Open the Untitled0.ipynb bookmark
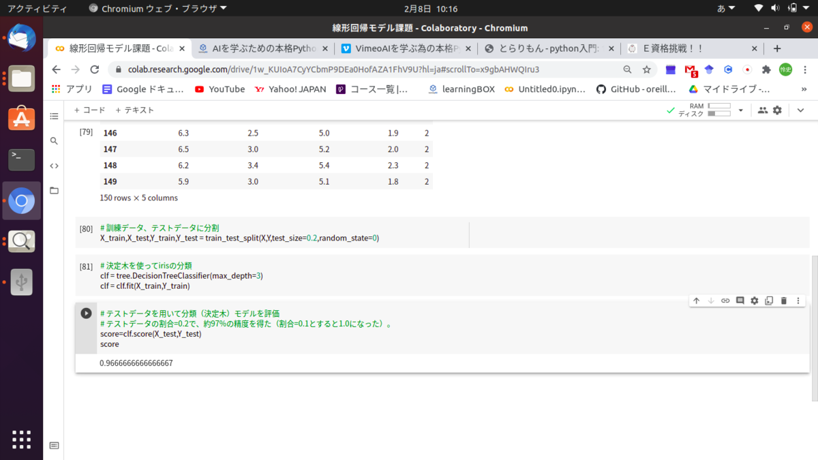This screenshot has height=460, width=818. pos(545,89)
